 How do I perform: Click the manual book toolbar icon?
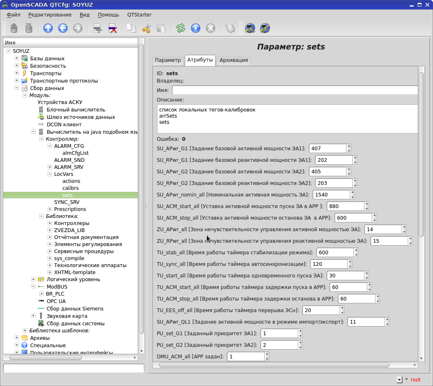(230, 28)
